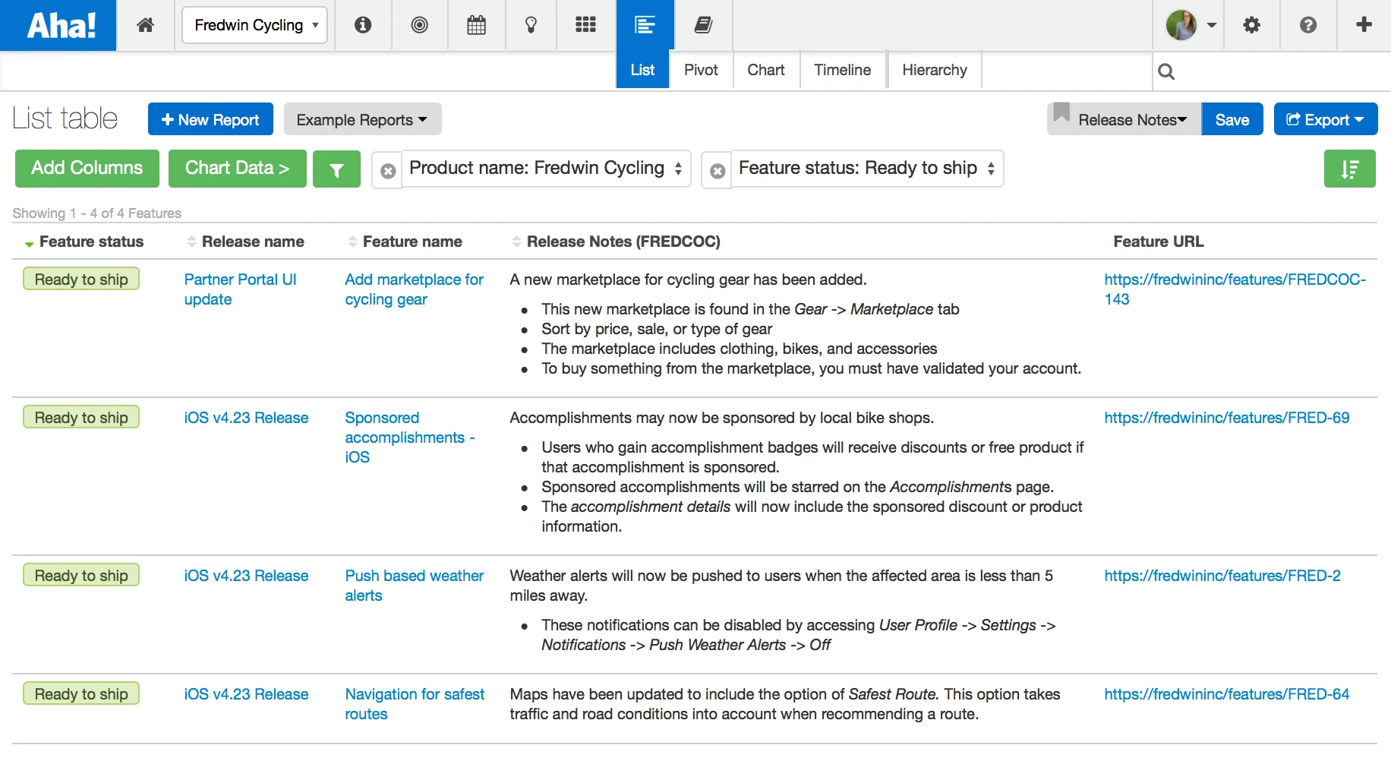Viewport: 1391px width, 761px height.
Task: Open the FRED-2 feature URL
Action: (x=1222, y=576)
